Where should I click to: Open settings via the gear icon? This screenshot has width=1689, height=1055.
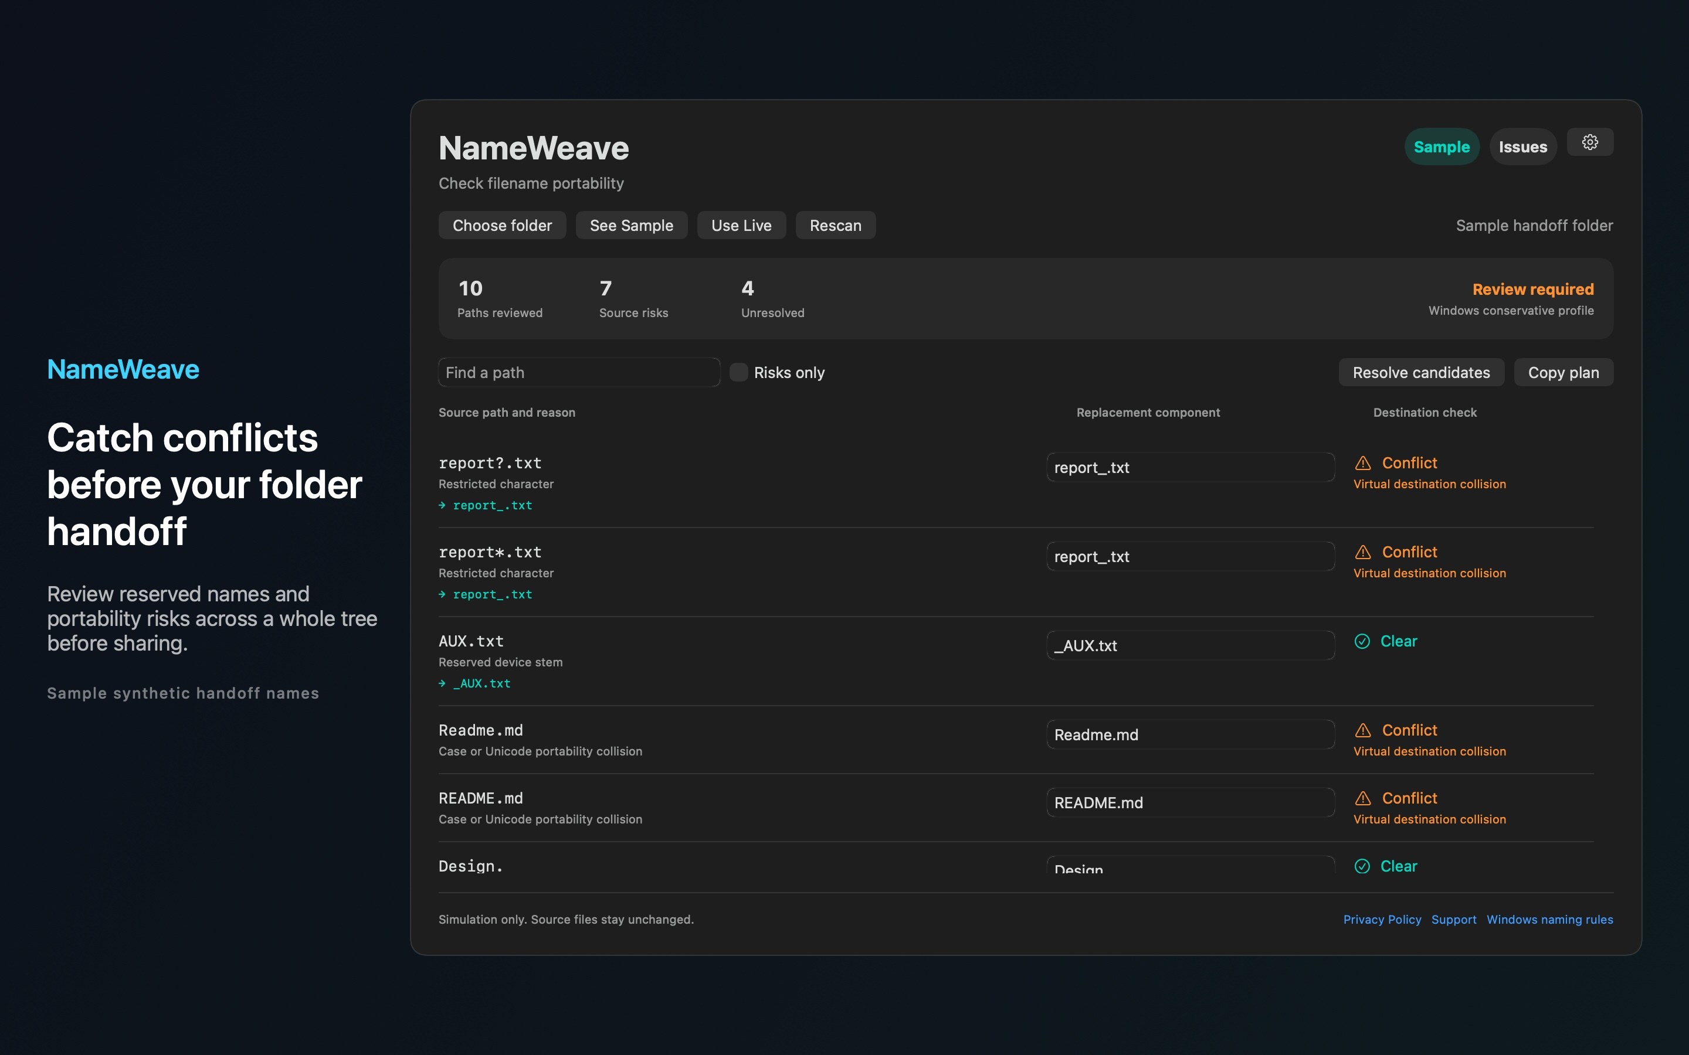[x=1589, y=142]
